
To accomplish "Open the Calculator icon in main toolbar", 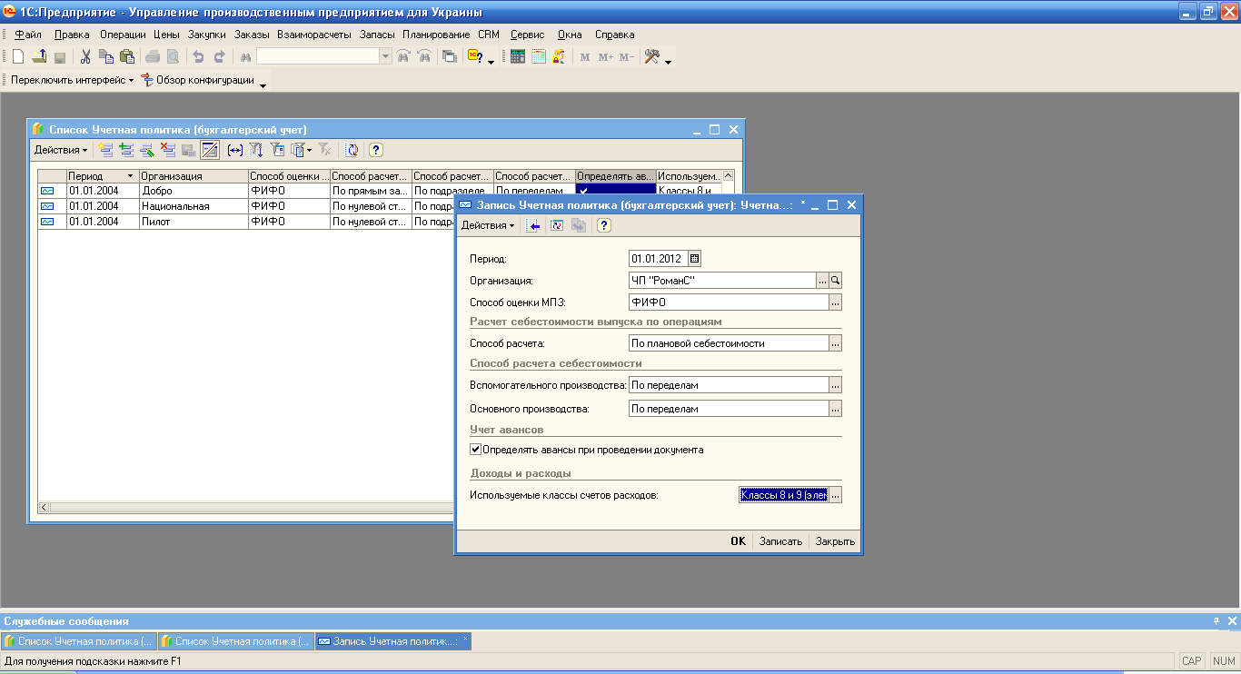I will 518,56.
